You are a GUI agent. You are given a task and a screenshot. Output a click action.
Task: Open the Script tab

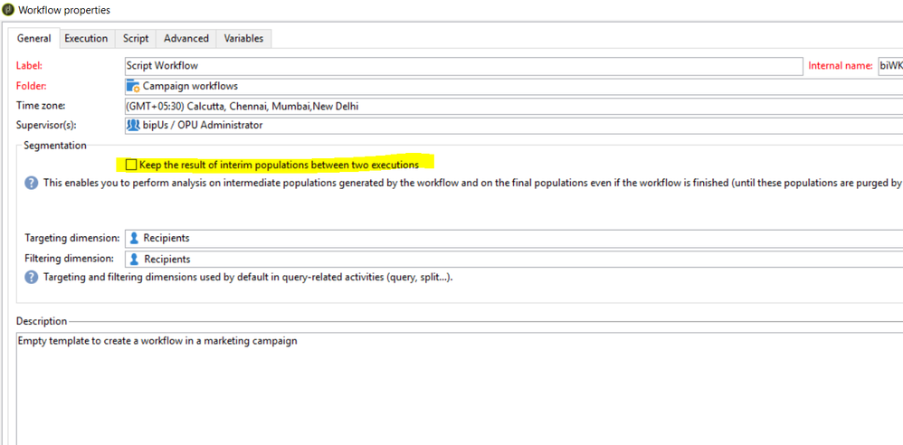[136, 38]
